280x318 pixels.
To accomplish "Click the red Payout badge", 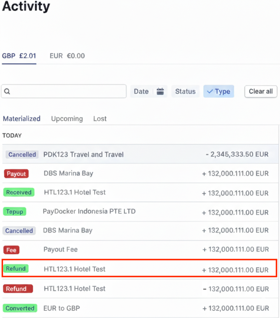I will [x=16, y=174].
